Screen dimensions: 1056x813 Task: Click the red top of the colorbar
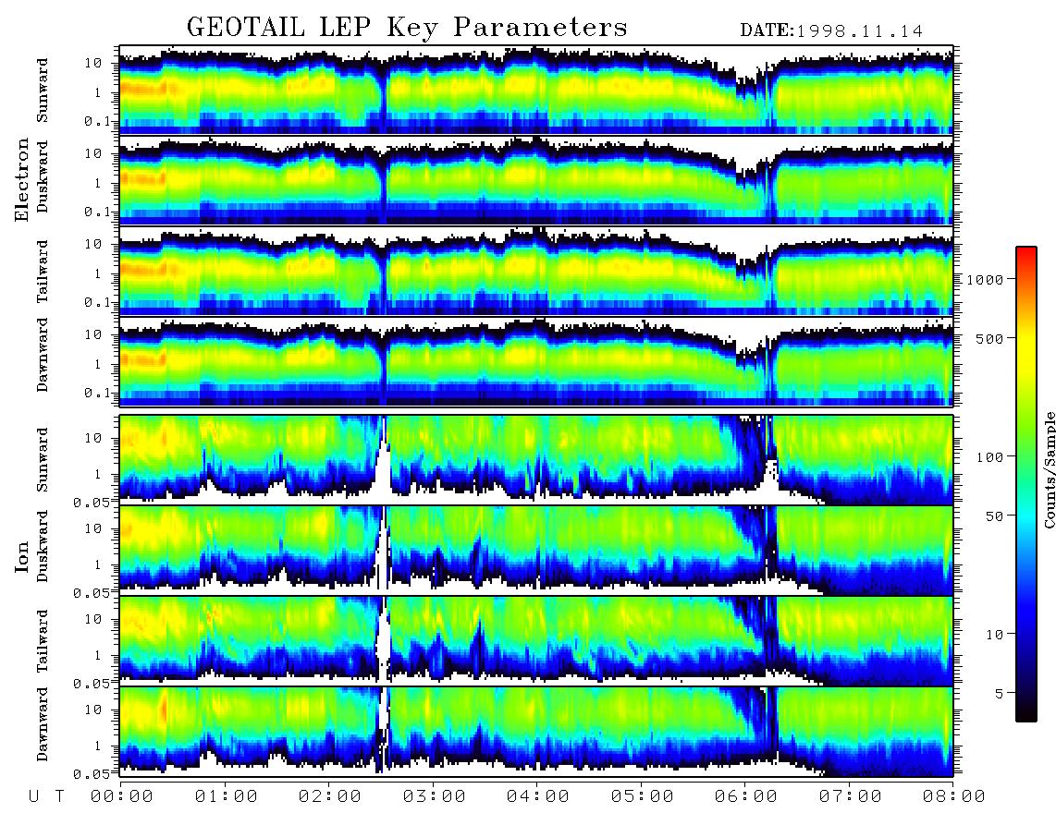tap(1026, 252)
